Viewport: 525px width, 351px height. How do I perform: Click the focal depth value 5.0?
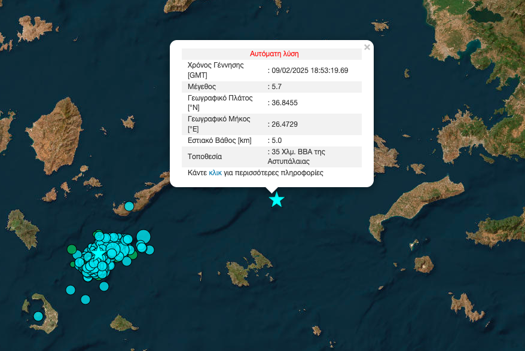(x=277, y=141)
